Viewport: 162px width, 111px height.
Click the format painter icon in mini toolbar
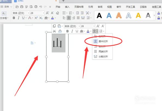[x=60, y=31]
